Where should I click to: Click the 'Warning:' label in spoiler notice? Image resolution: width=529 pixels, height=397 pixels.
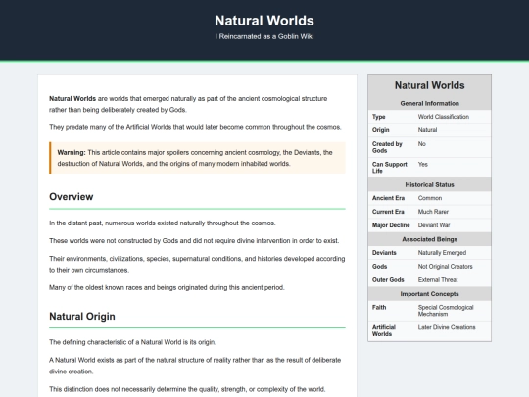[x=72, y=152]
